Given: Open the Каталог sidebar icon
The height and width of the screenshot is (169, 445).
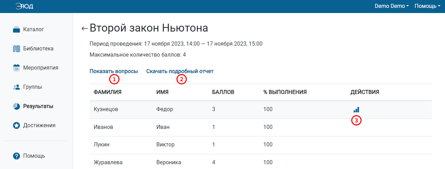Looking at the screenshot, I should (16, 30).
